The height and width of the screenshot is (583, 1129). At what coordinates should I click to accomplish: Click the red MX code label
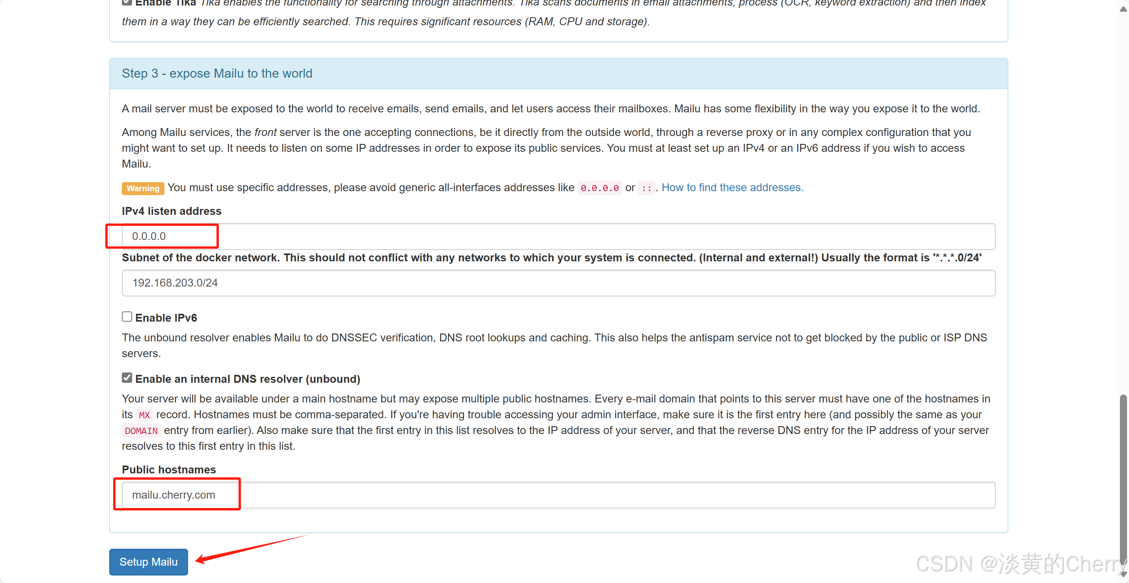click(x=144, y=415)
